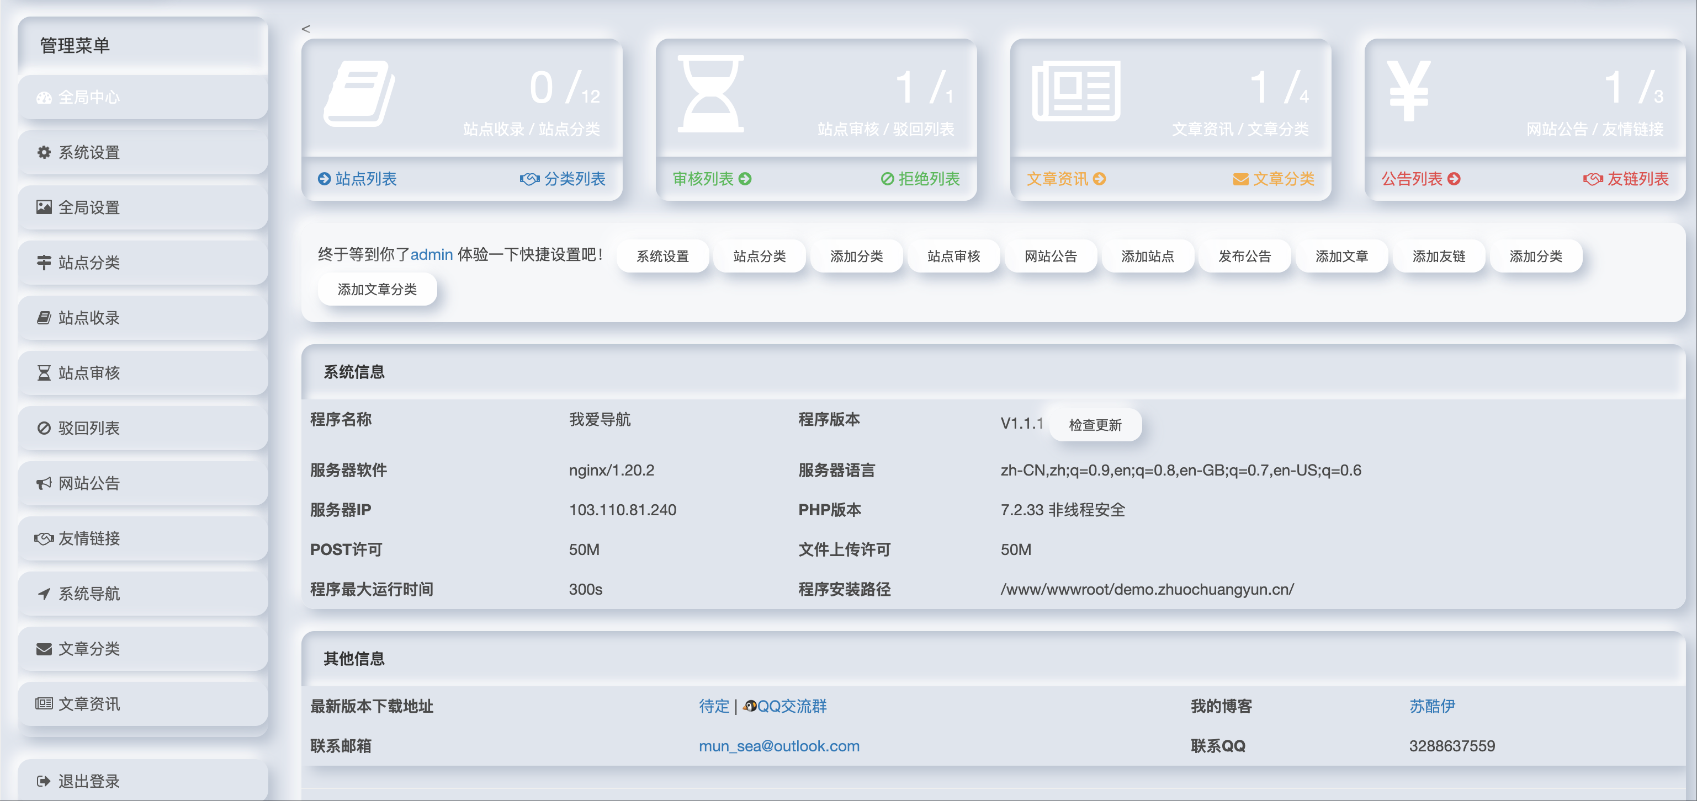Click 退出登录 to log out

tap(143, 781)
